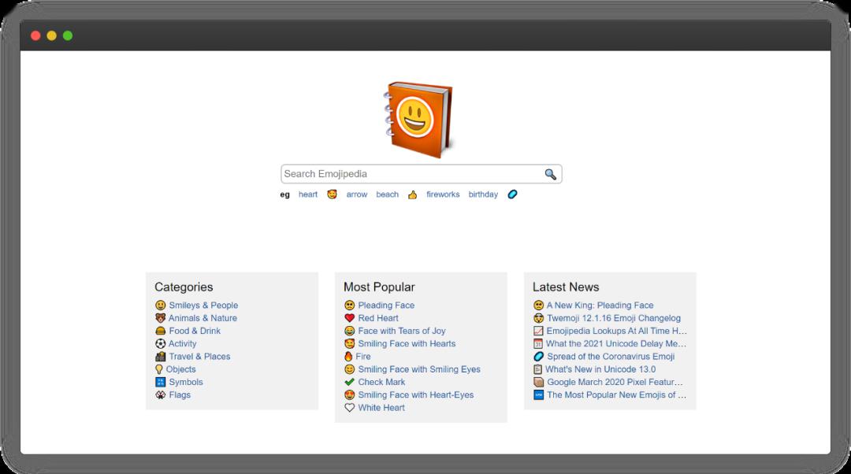
Task: Click the Red Heart emoji icon
Action: [350, 318]
